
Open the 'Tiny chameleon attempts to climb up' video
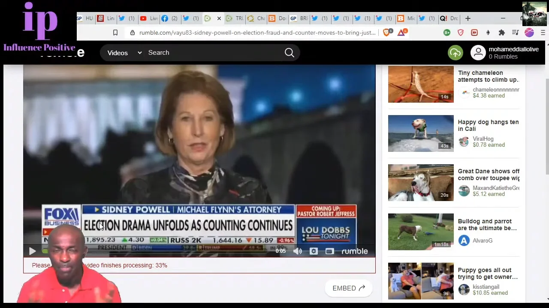[488, 76]
